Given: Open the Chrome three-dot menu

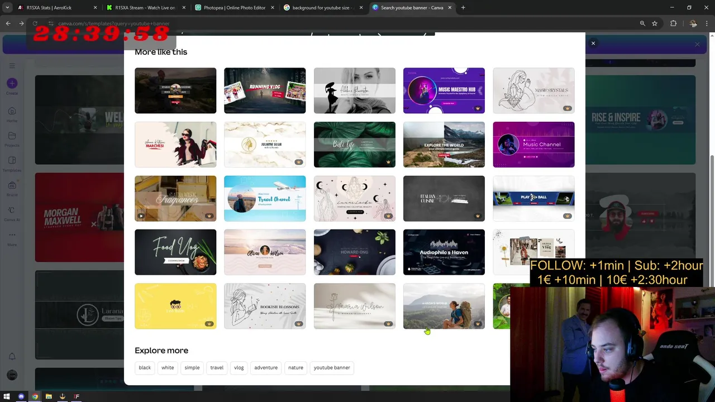Looking at the screenshot, I should tap(707, 23).
